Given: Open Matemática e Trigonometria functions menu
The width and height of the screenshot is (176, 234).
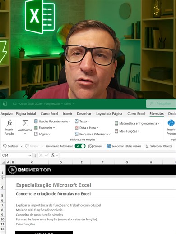Looking at the screenshot, I should (137, 123).
